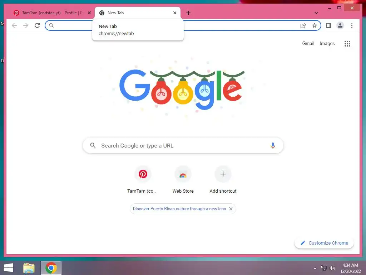This screenshot has width=366, height=275.
Task: Bookmark this tab with the star icon
Action: 315,25
